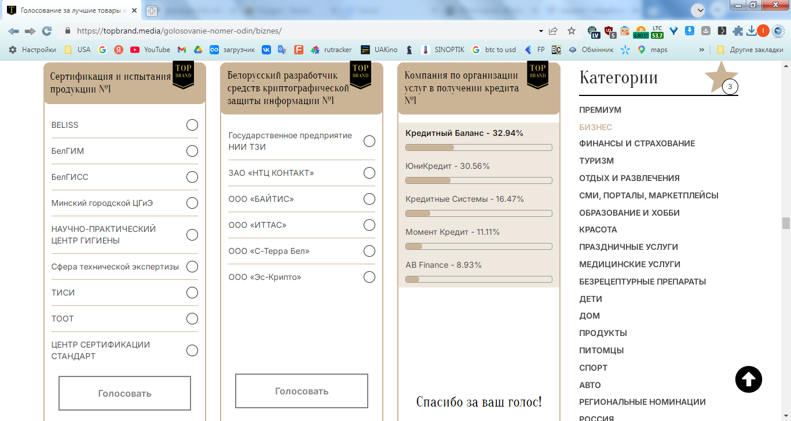Open the address bar dropdown arrow
791x421 pixels.
pyautogui.click(x=541, y=31)
